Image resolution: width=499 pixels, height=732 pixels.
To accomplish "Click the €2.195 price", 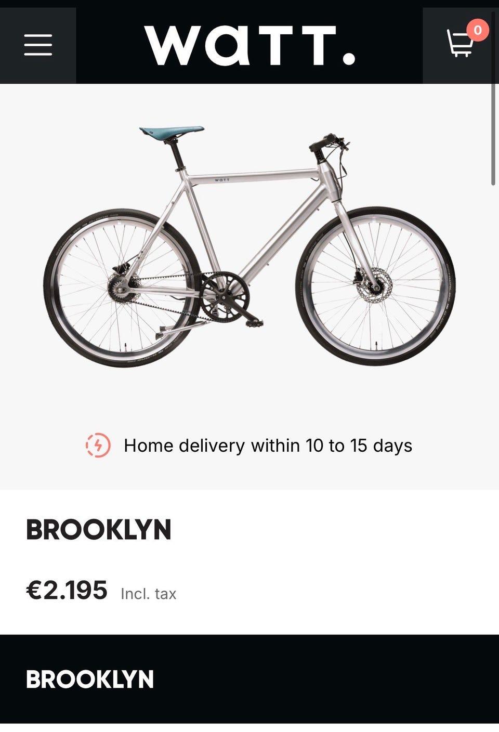I will pyautogui.click(x=67, y=590).
